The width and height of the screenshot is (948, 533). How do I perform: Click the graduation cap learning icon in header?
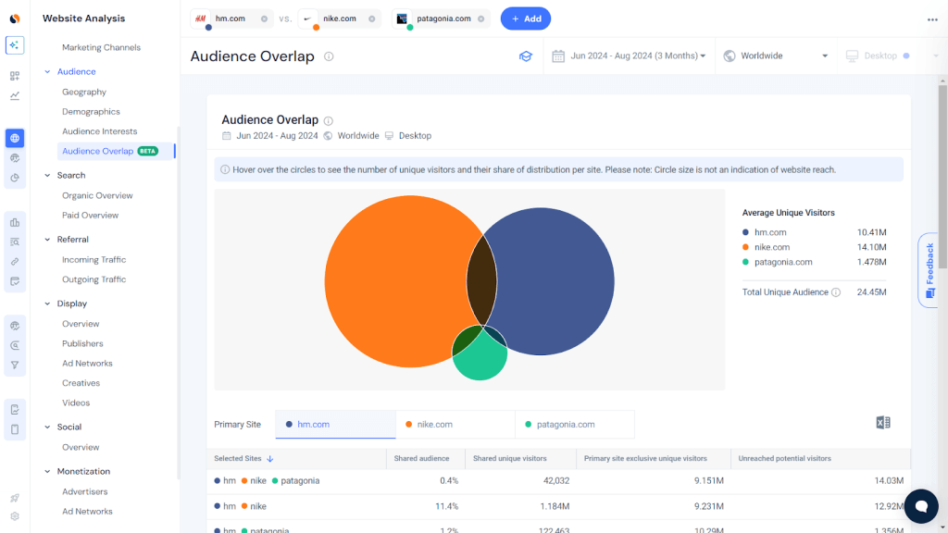pos(526,56)
